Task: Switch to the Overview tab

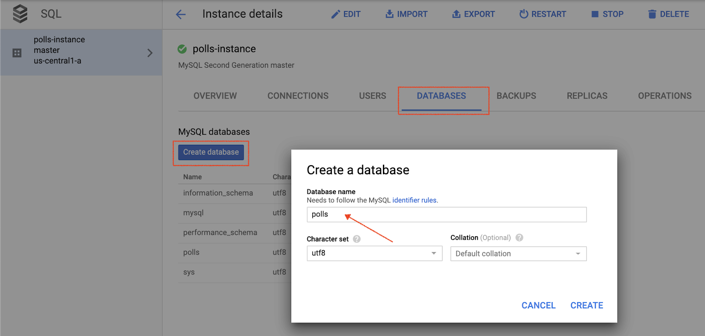Action: [215, 96]
